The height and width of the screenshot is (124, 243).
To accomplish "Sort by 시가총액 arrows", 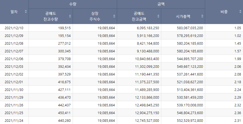I will point(202,16).
